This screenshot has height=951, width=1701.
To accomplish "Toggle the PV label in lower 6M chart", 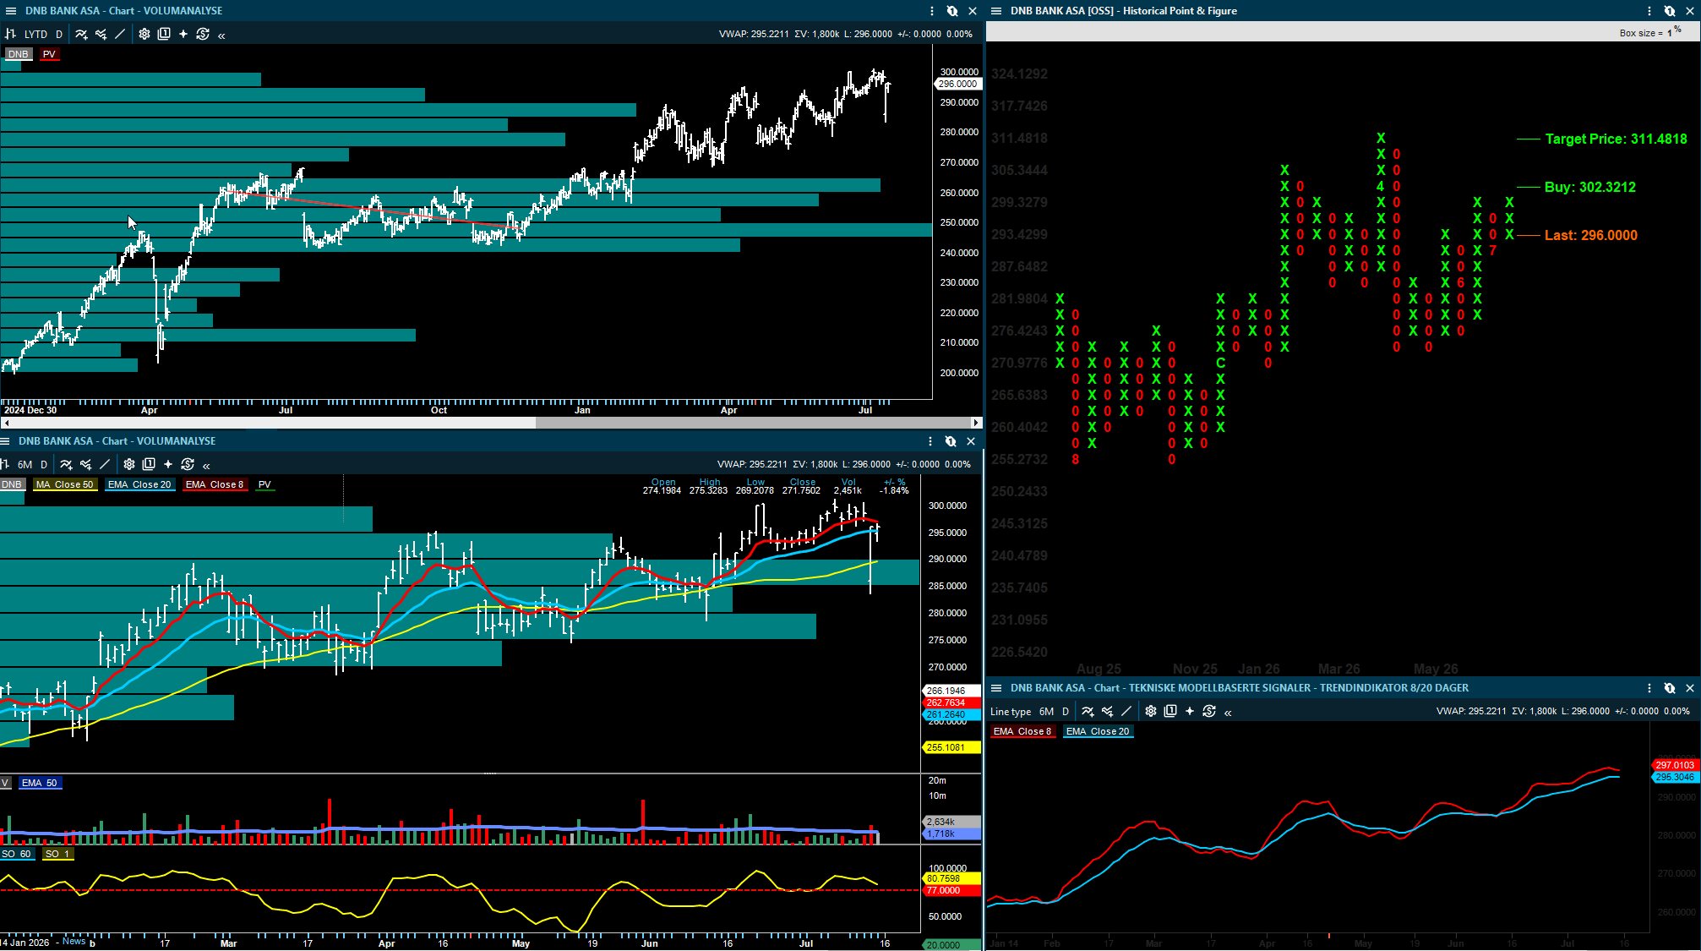I will (x=264, y=484).
